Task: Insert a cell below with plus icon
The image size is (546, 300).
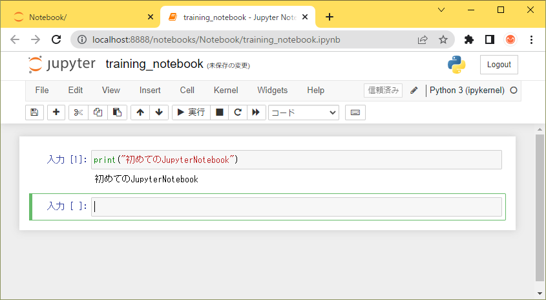Action: 56,112
